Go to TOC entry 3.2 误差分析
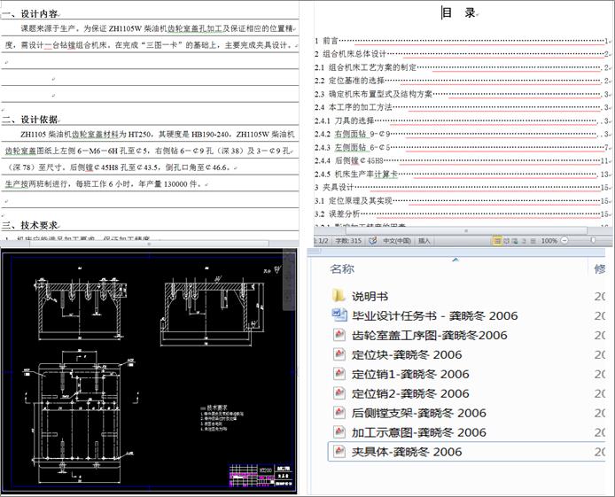This screenshot has width=615, height=497. [461, 214]
